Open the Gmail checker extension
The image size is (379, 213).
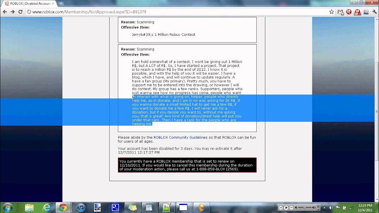tap(341, 12)
